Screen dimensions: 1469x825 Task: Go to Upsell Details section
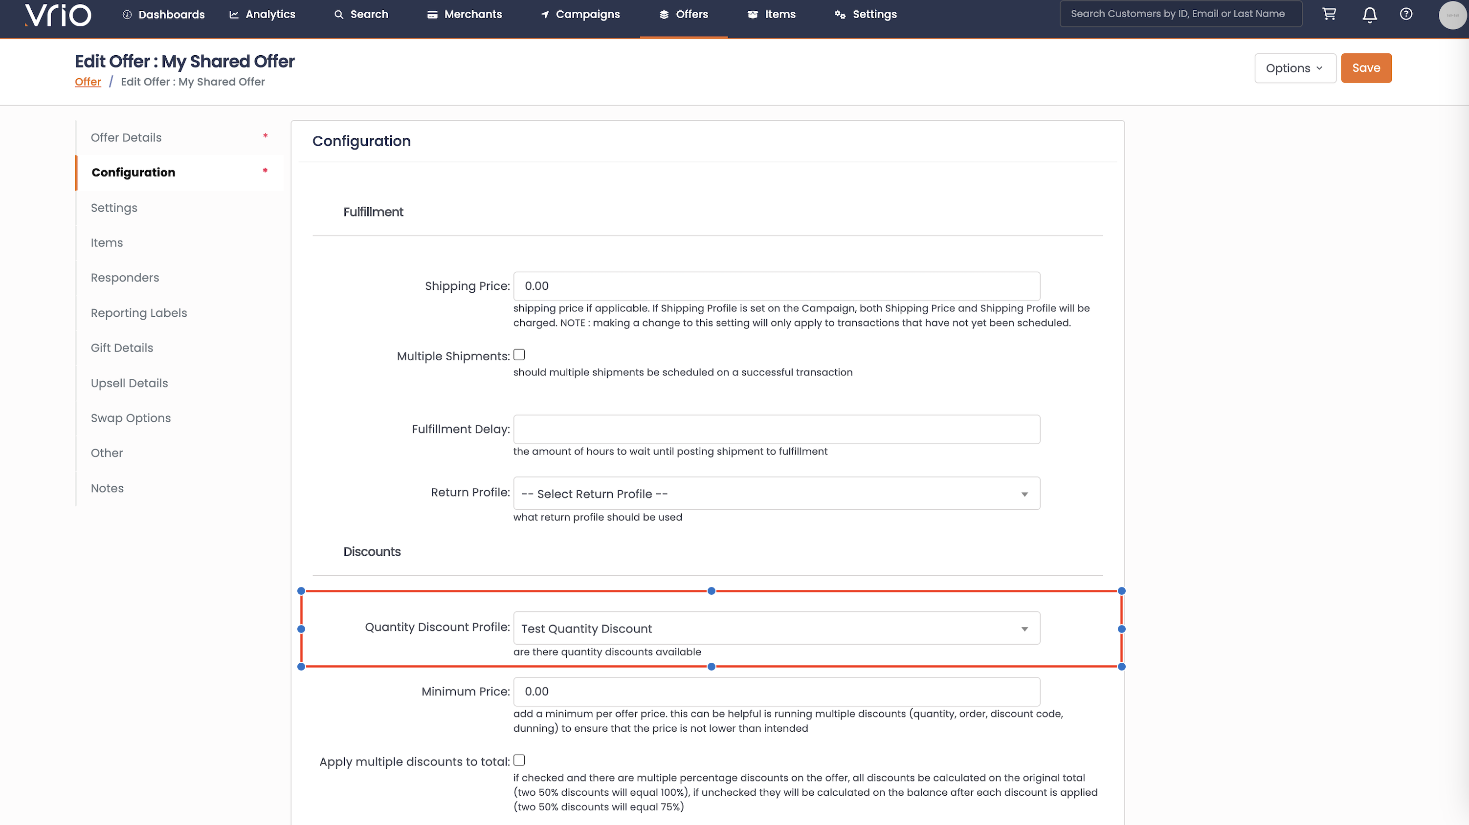(x=180, y=383)
